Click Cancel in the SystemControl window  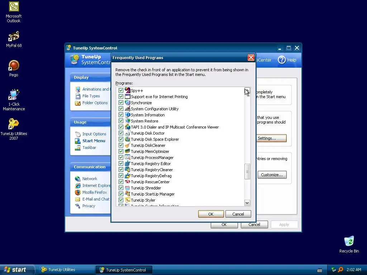pos(254,225)
